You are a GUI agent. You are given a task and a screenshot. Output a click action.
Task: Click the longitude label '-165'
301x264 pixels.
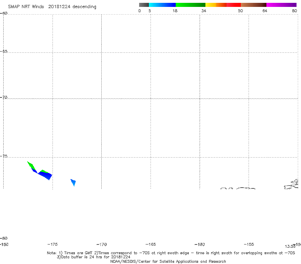[150, 244]
